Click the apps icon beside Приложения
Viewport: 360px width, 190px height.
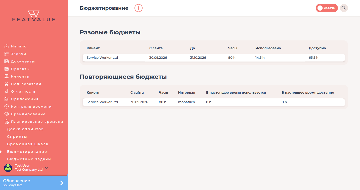click(7, 99)
